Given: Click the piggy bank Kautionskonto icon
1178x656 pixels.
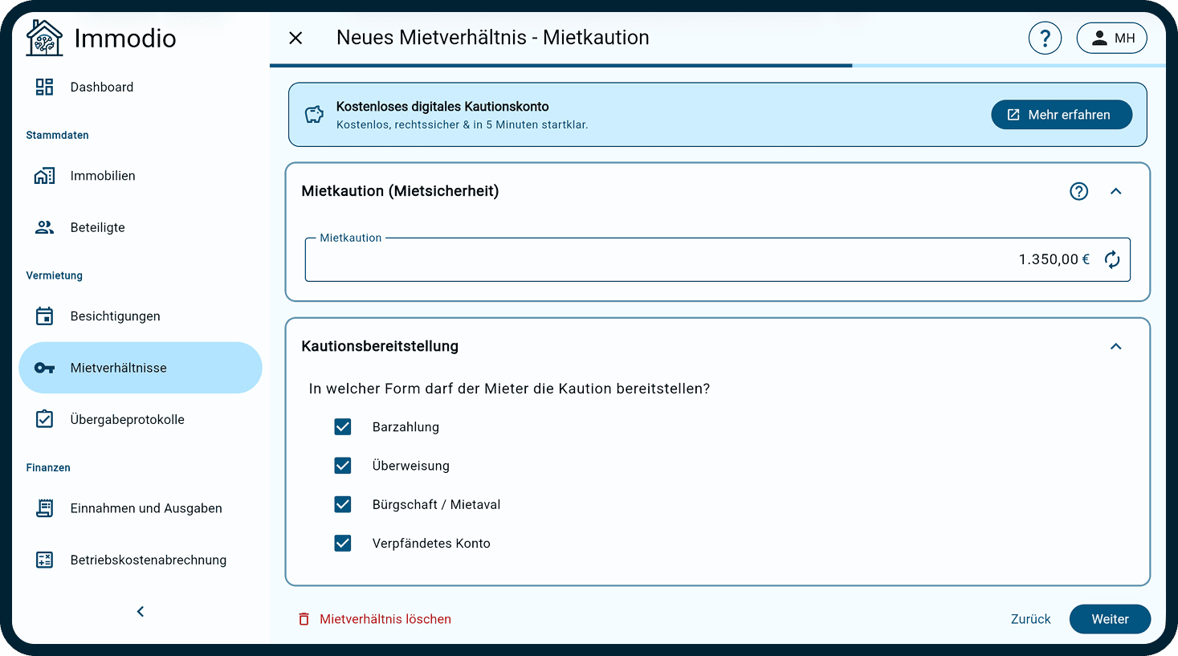Looking at the screenshot, I should point(314,115).
